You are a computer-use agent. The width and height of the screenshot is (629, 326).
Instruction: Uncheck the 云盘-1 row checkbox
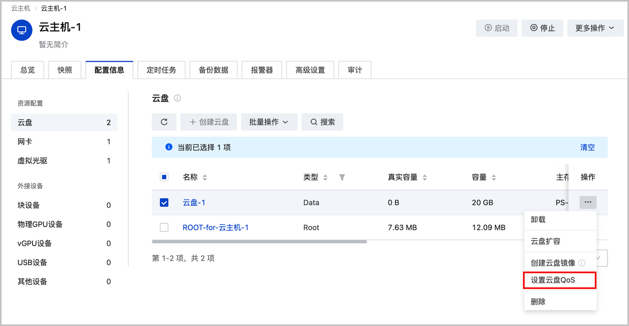point(164,203)
